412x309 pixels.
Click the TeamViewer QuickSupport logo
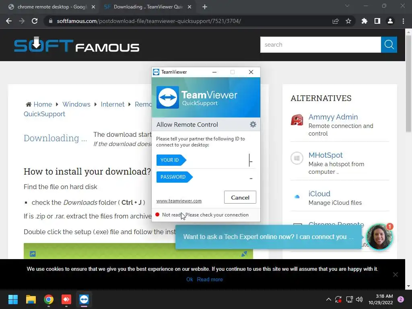[x=168, y=97]
